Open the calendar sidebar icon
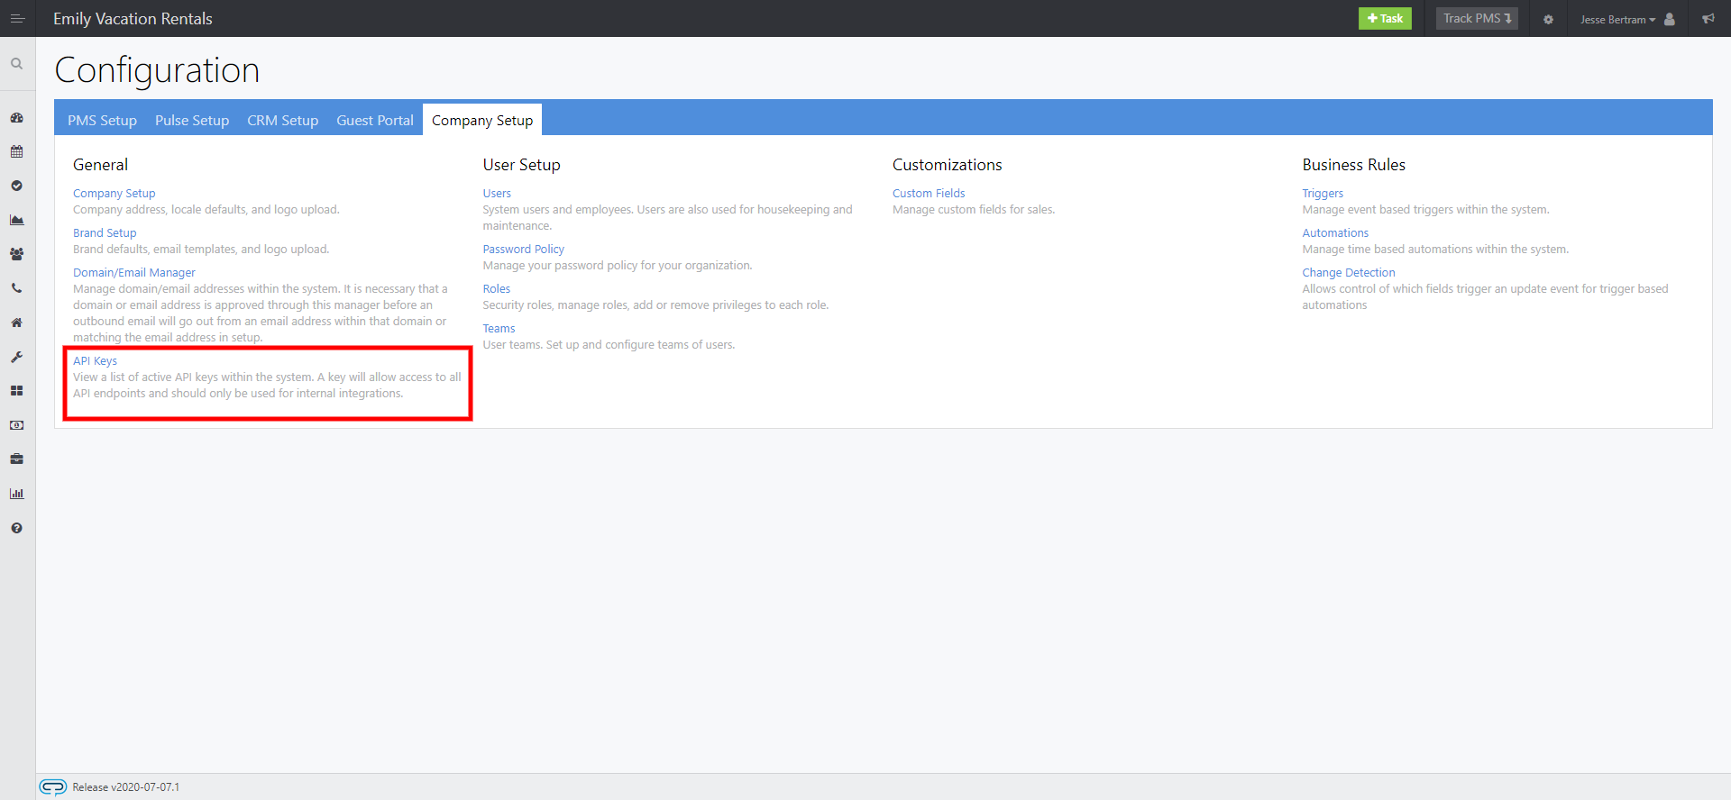 [x=16, y=151]
